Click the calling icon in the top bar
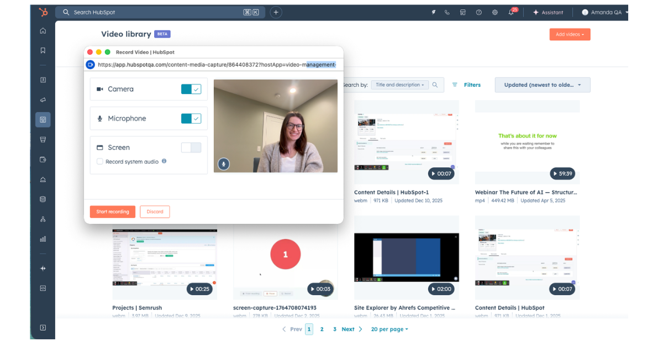The image size is (663, 347). (447, 12)
